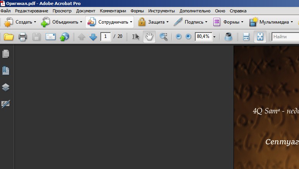Viewport: 299px width, 169px height.
Task: Fit page to width icon
Action: pos(246,36)
